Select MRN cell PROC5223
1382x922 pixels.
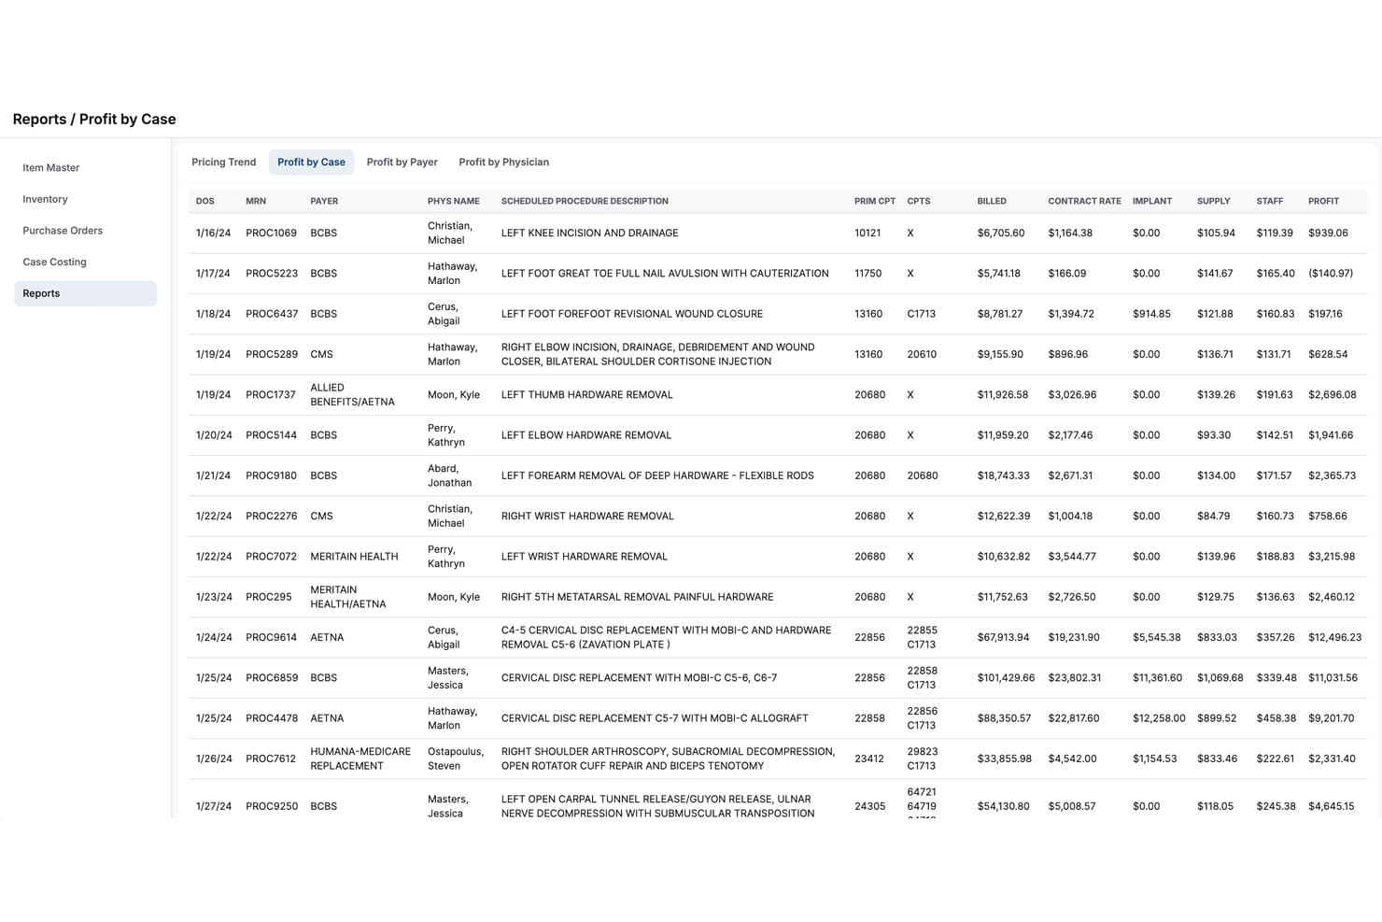(x=272, y=274)
